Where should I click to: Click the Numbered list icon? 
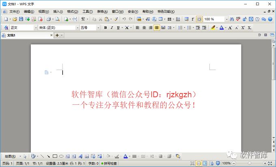(181, 28)
